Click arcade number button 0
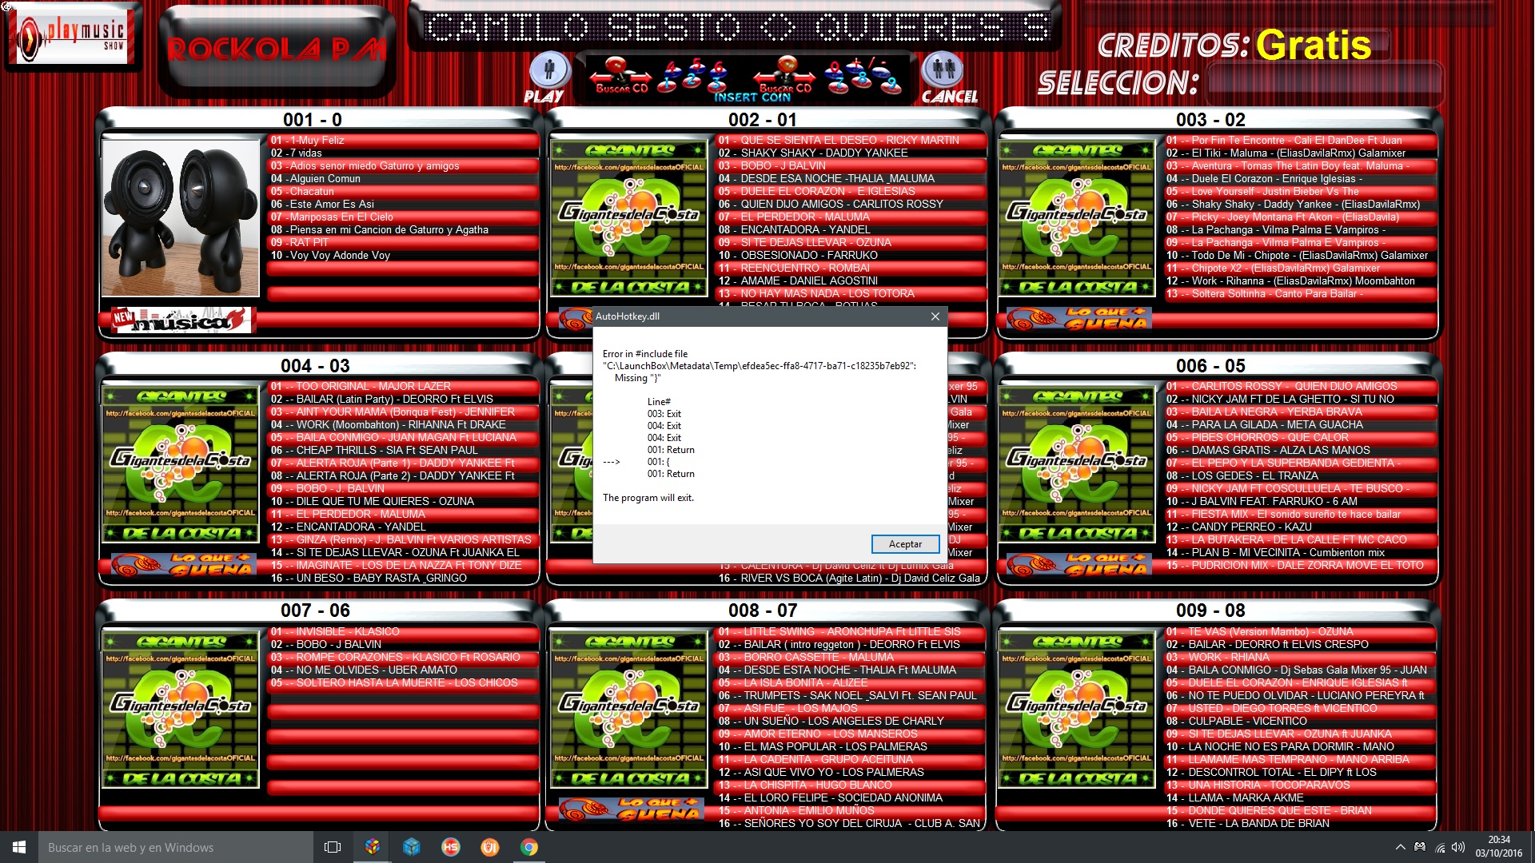Viewport: 1535px width, 863px height. click(834, 69)
